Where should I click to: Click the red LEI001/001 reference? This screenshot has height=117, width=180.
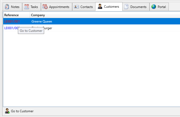[x=12, y=21]
